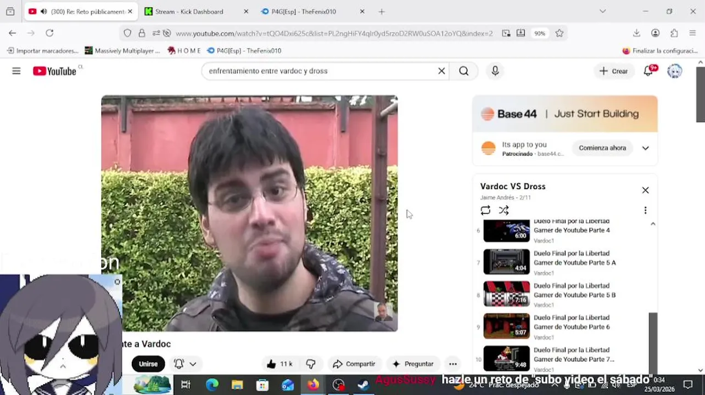List all tabs dropdown arrow
705x395 pixels.
click(x=603, y=12)
